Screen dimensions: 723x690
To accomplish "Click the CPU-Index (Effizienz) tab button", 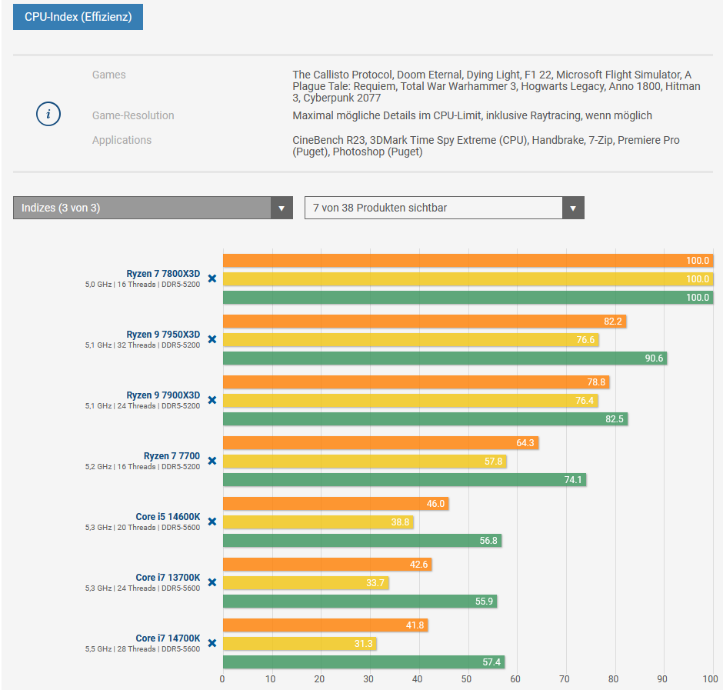I will coord(78,17).
